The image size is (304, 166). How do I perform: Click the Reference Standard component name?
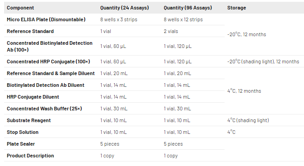click(x=30, y=31)
